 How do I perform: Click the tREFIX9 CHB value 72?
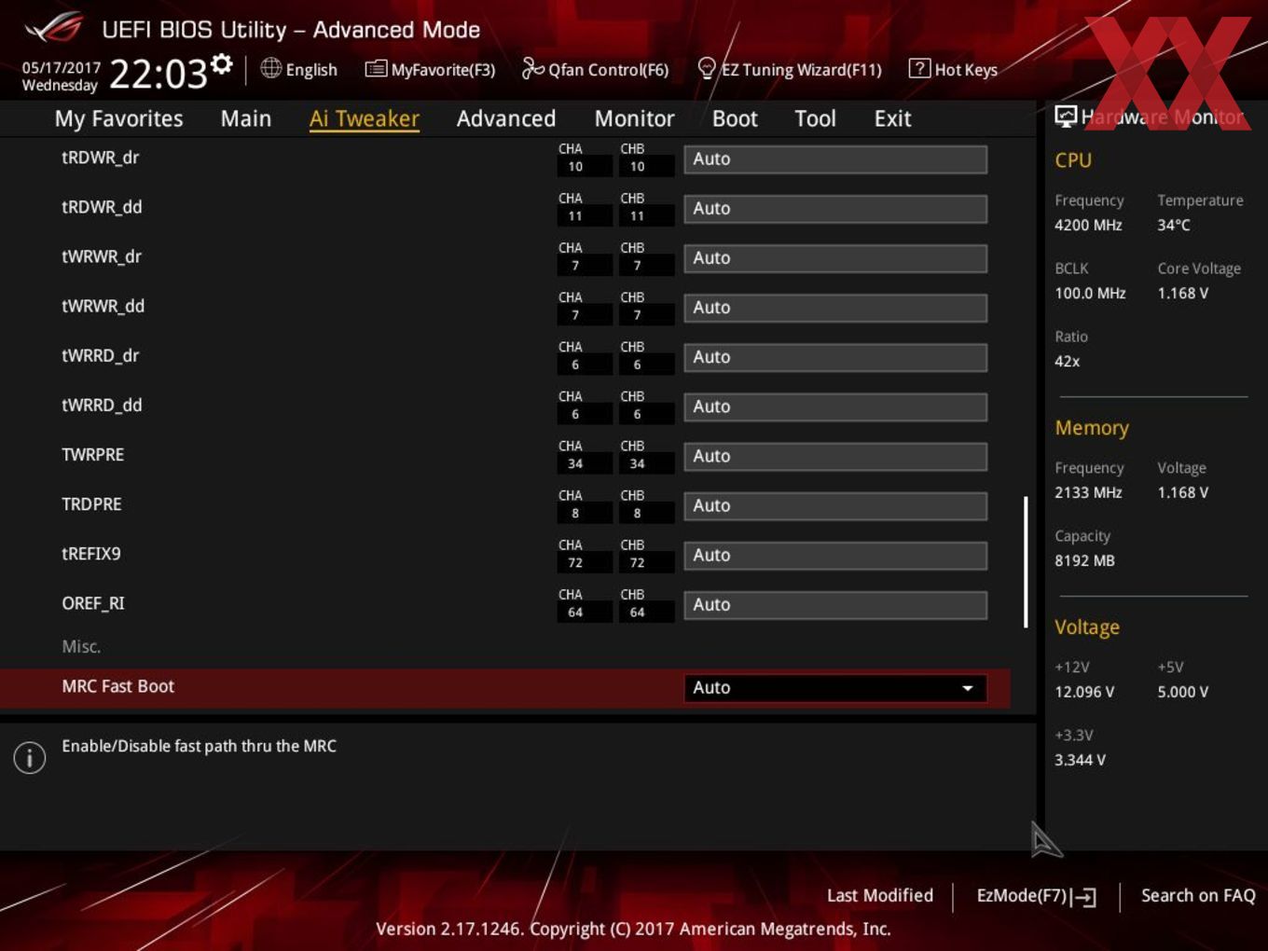click(637, 562)
